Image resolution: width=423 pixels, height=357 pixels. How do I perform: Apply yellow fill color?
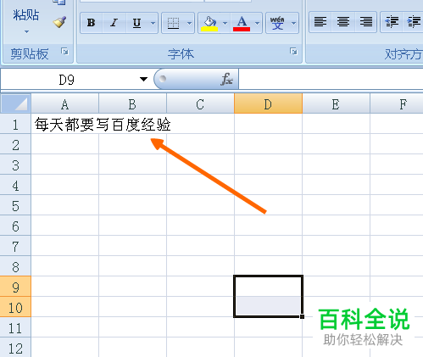click(x=209, y=23)
